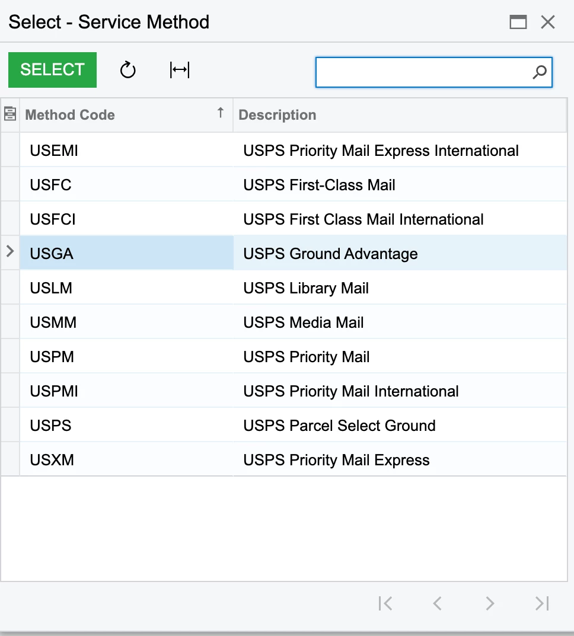574x636 pixels.
Task: Click the 'USPS Priority Mail' description cell in the USPM row
Action: point(400,357)
